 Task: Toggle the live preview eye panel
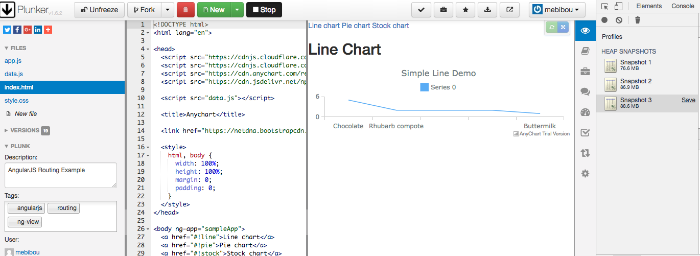click(586, 30)
